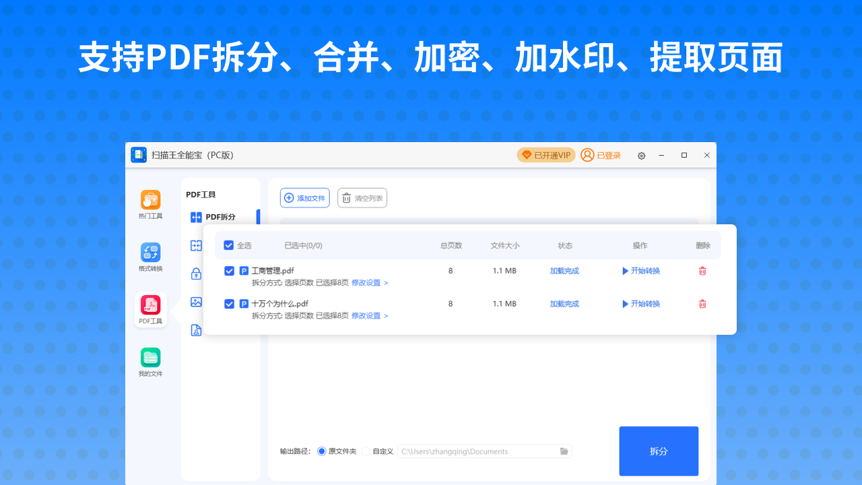Browse folders with the path folder icon

(x=564, y=451)
